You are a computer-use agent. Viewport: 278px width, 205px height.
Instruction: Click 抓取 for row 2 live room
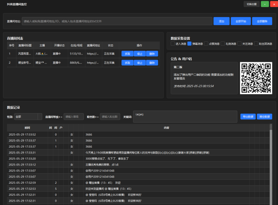[127, 63]
